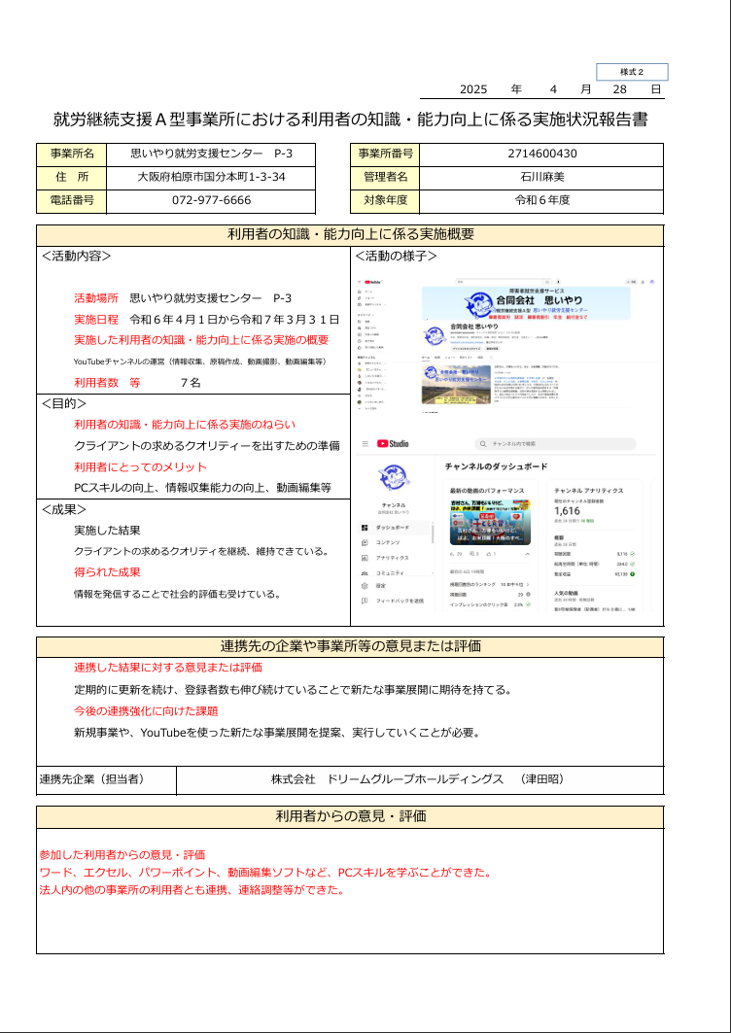The height and width of the screenshot is (1033, 731).
Task: Click the ＜活動内容＞ heading
Action: tap(77, 257)
